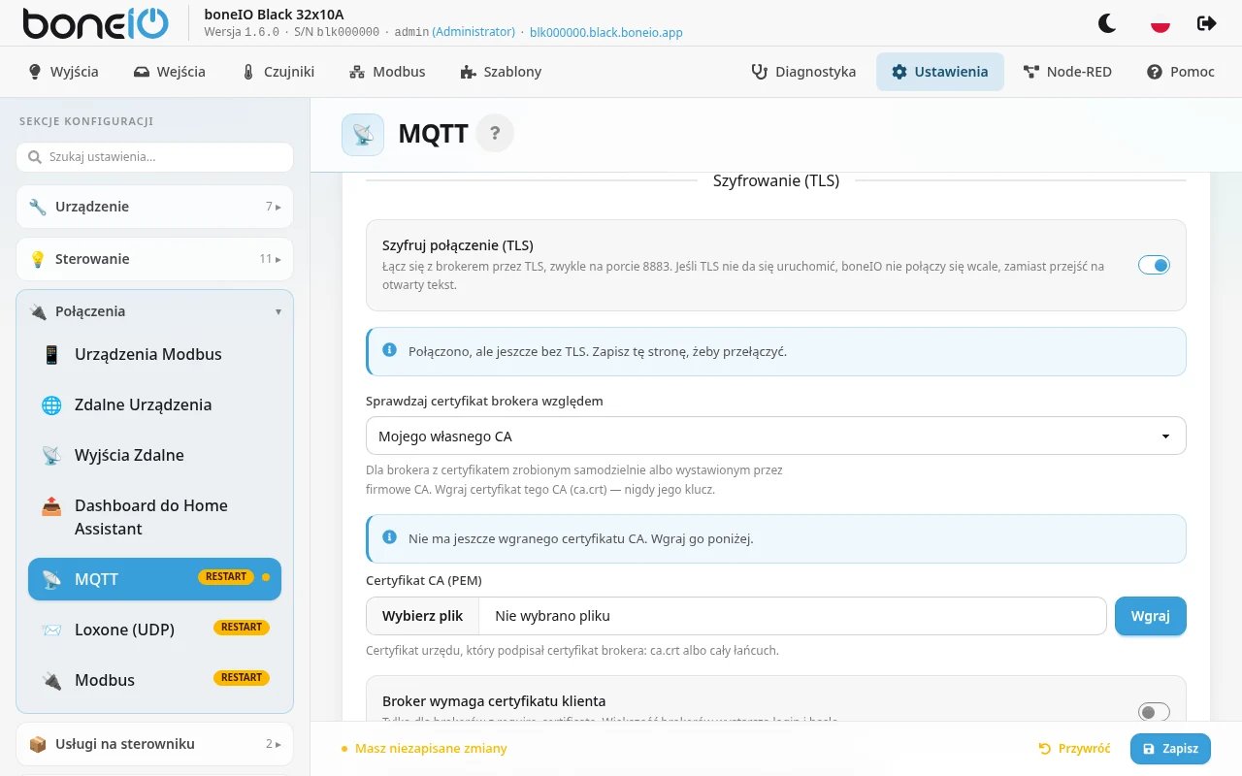The width and height of the screenshot is (1242, 776).
Task: Go to the Czujniki tab
Action: coord(278,72)
